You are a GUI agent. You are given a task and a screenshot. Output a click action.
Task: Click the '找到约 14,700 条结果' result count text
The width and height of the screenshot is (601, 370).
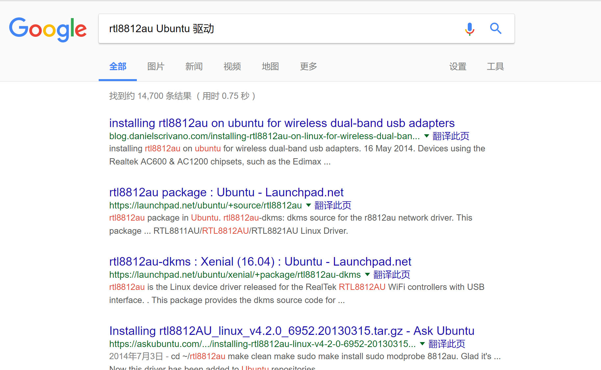(x=150, y=96)
